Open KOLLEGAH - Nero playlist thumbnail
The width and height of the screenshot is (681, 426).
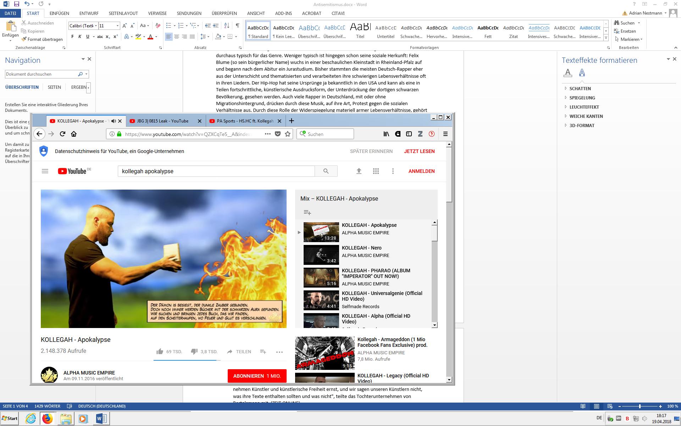[x=321, y=255]
